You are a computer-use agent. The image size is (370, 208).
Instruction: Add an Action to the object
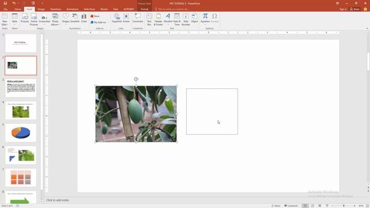[x=126, y=18]
